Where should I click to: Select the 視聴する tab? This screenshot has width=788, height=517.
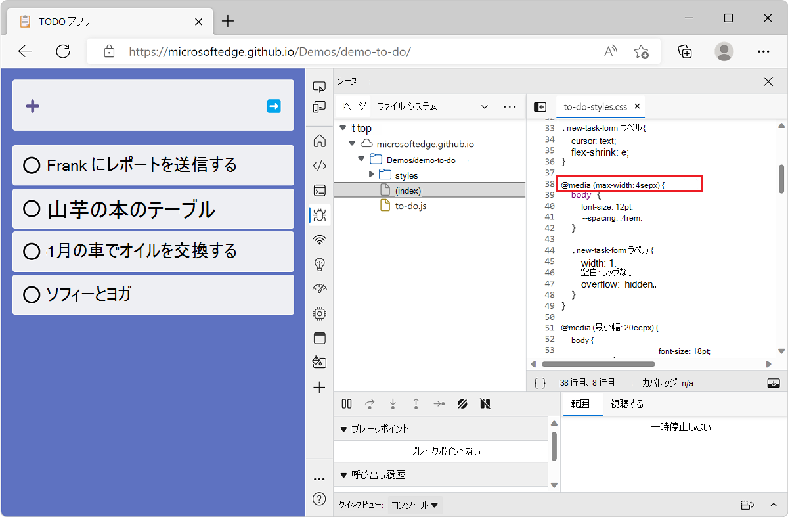point(625,404)
